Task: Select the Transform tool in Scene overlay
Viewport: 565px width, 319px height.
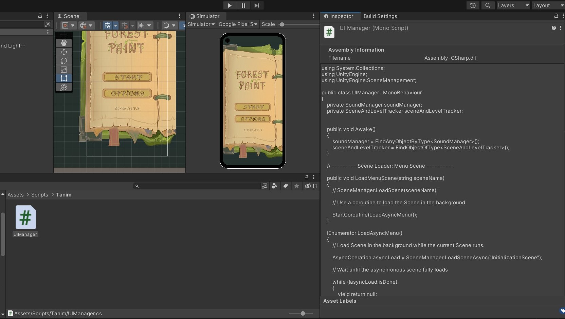Action: pos(64,87)
